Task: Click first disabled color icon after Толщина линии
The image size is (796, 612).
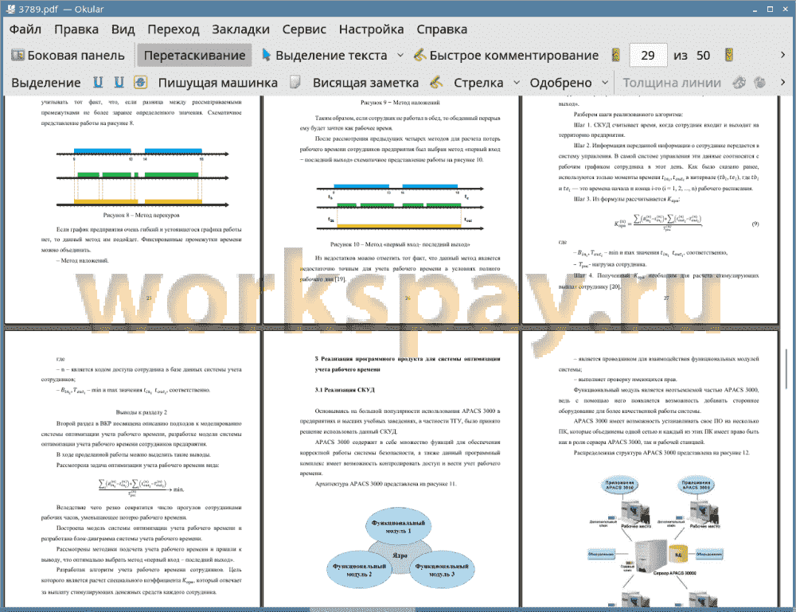Action: pos(739,82)
